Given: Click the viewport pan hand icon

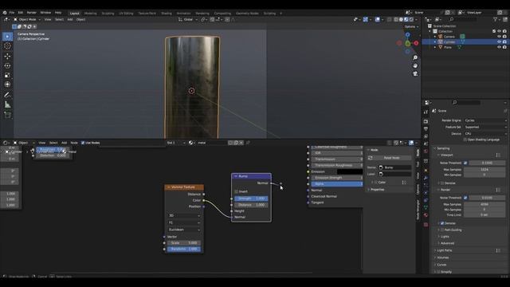Looking at the screenshot, I should 415,65.
